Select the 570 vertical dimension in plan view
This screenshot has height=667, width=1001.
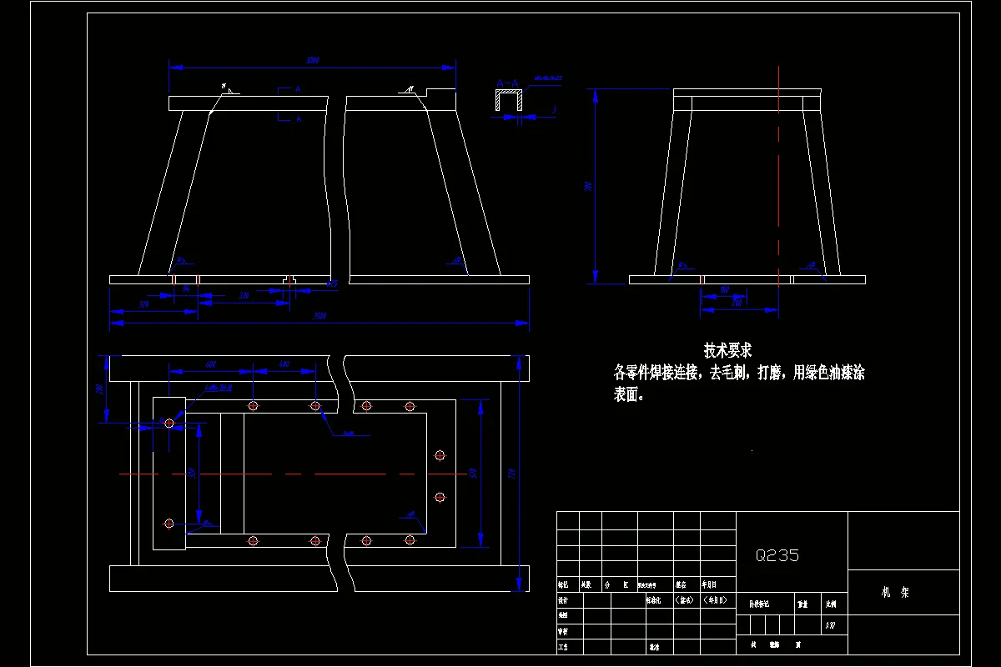[x=474, y=474]
